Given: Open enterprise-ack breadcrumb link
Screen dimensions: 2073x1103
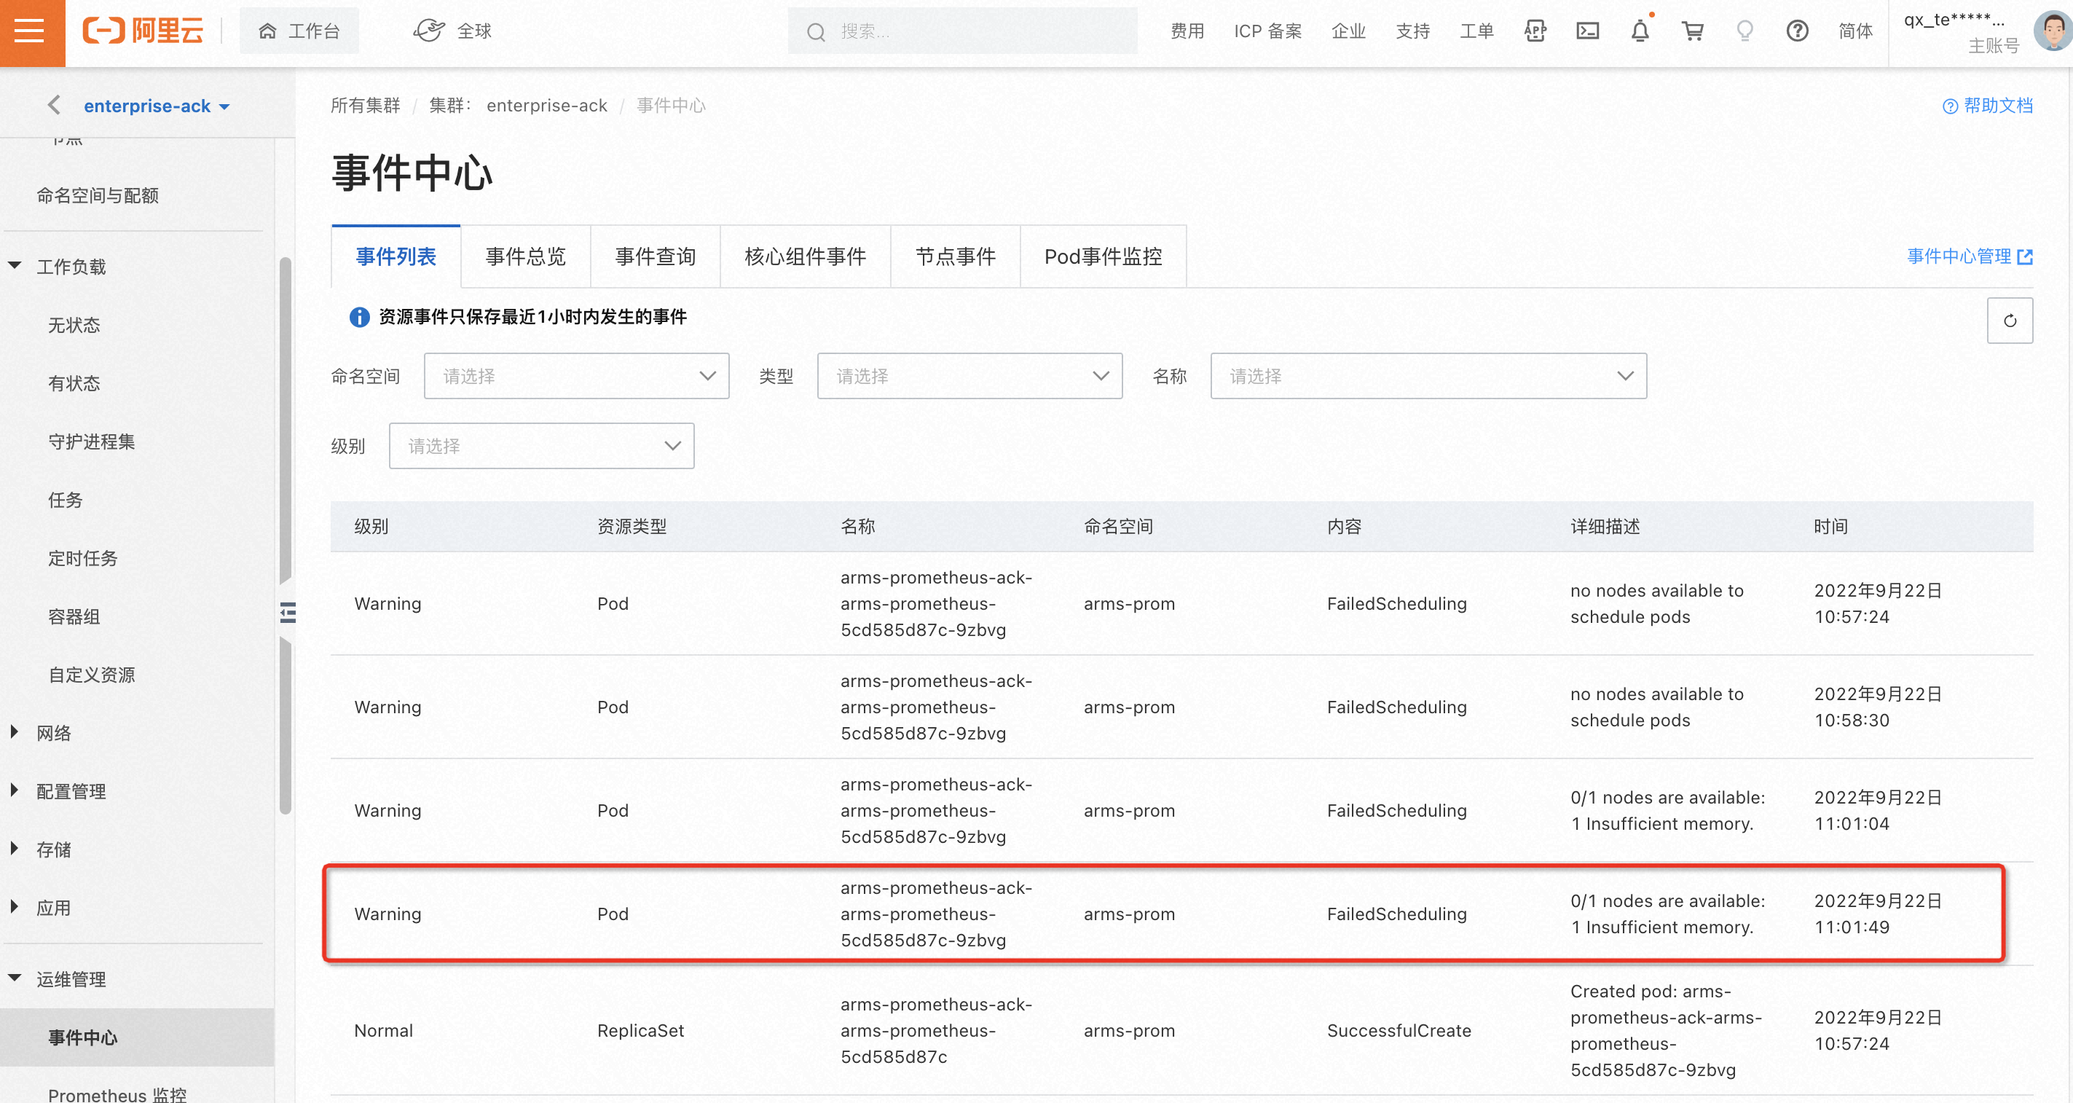Looking at the screenshot, I should click(547, 106).
